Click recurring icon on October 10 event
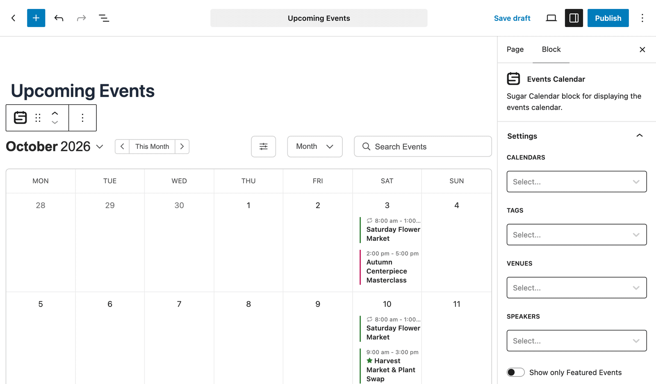 [x=369, y=319]
